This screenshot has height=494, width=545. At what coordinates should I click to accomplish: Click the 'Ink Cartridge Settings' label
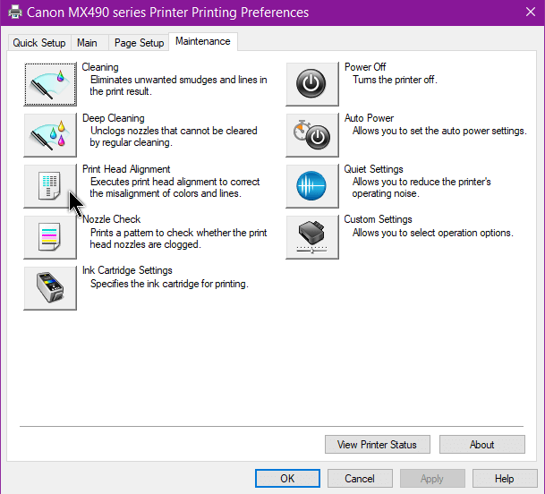(127, 270)
